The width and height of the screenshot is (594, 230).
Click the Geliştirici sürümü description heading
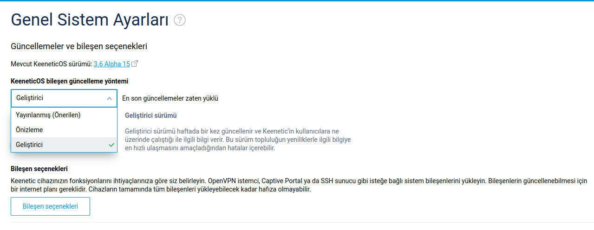tap(150, 115)
